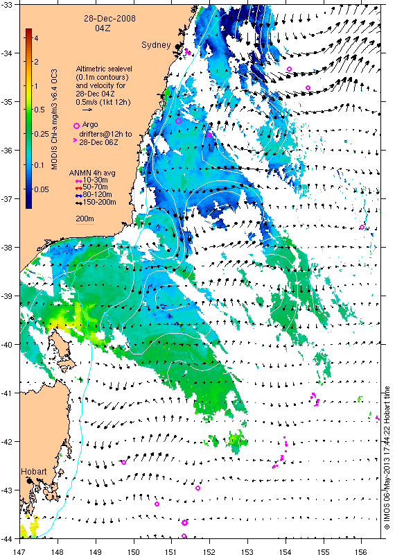Click colorbar tick label 0.5
This screenshot has width=395, height=555.
39,110
